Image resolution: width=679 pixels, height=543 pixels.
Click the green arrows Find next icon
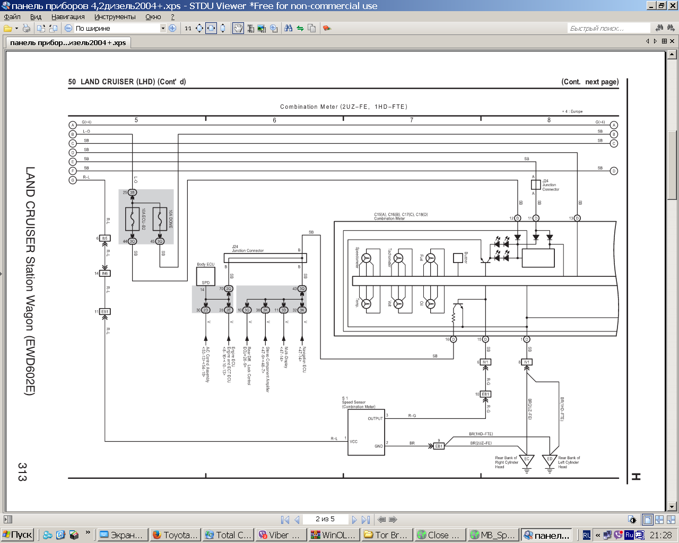300,28
